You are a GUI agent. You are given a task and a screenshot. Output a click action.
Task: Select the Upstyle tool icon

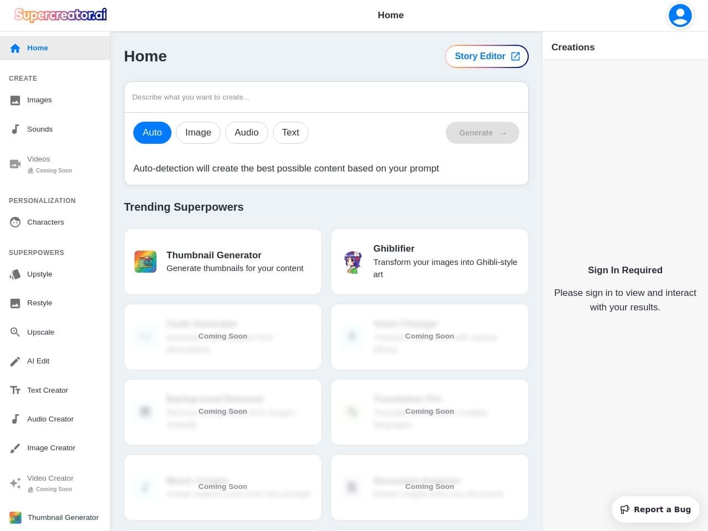pos(15,274)
